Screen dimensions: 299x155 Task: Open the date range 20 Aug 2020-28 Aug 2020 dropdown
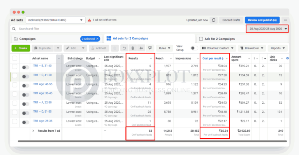pos(267,29)
